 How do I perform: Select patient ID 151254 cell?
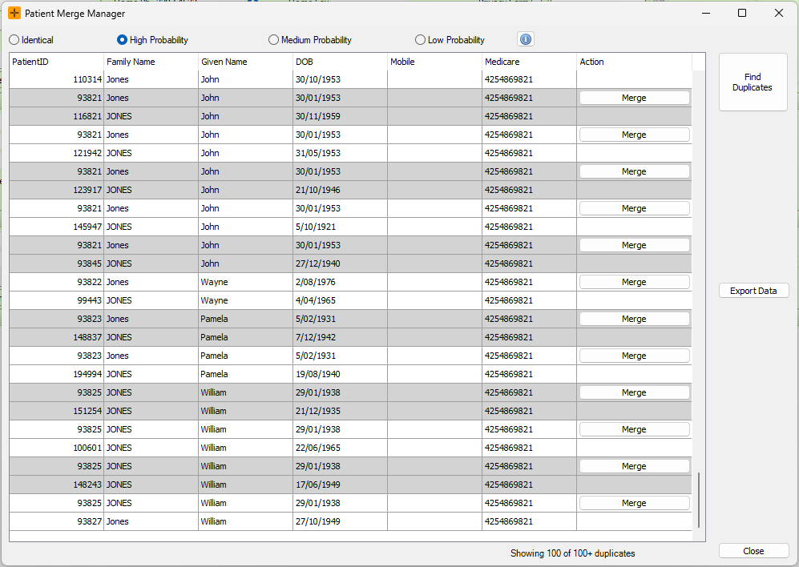click(57, 411)
